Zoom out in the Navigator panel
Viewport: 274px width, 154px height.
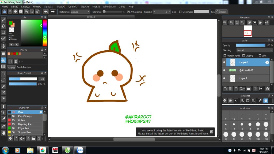tap(242, 22)
